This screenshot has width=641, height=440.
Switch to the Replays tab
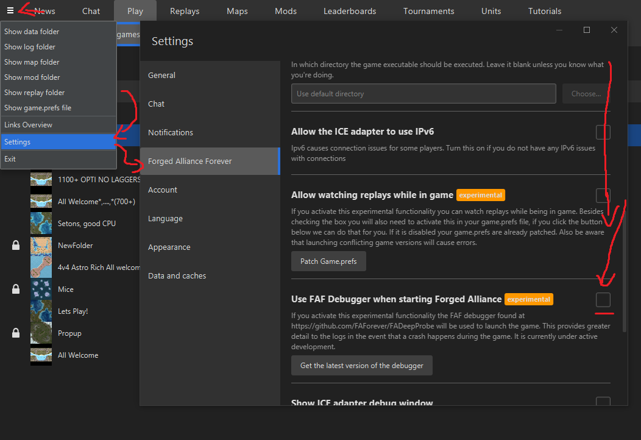185,11
